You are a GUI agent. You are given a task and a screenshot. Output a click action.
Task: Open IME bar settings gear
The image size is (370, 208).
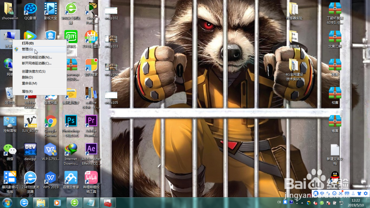point(366,193)
